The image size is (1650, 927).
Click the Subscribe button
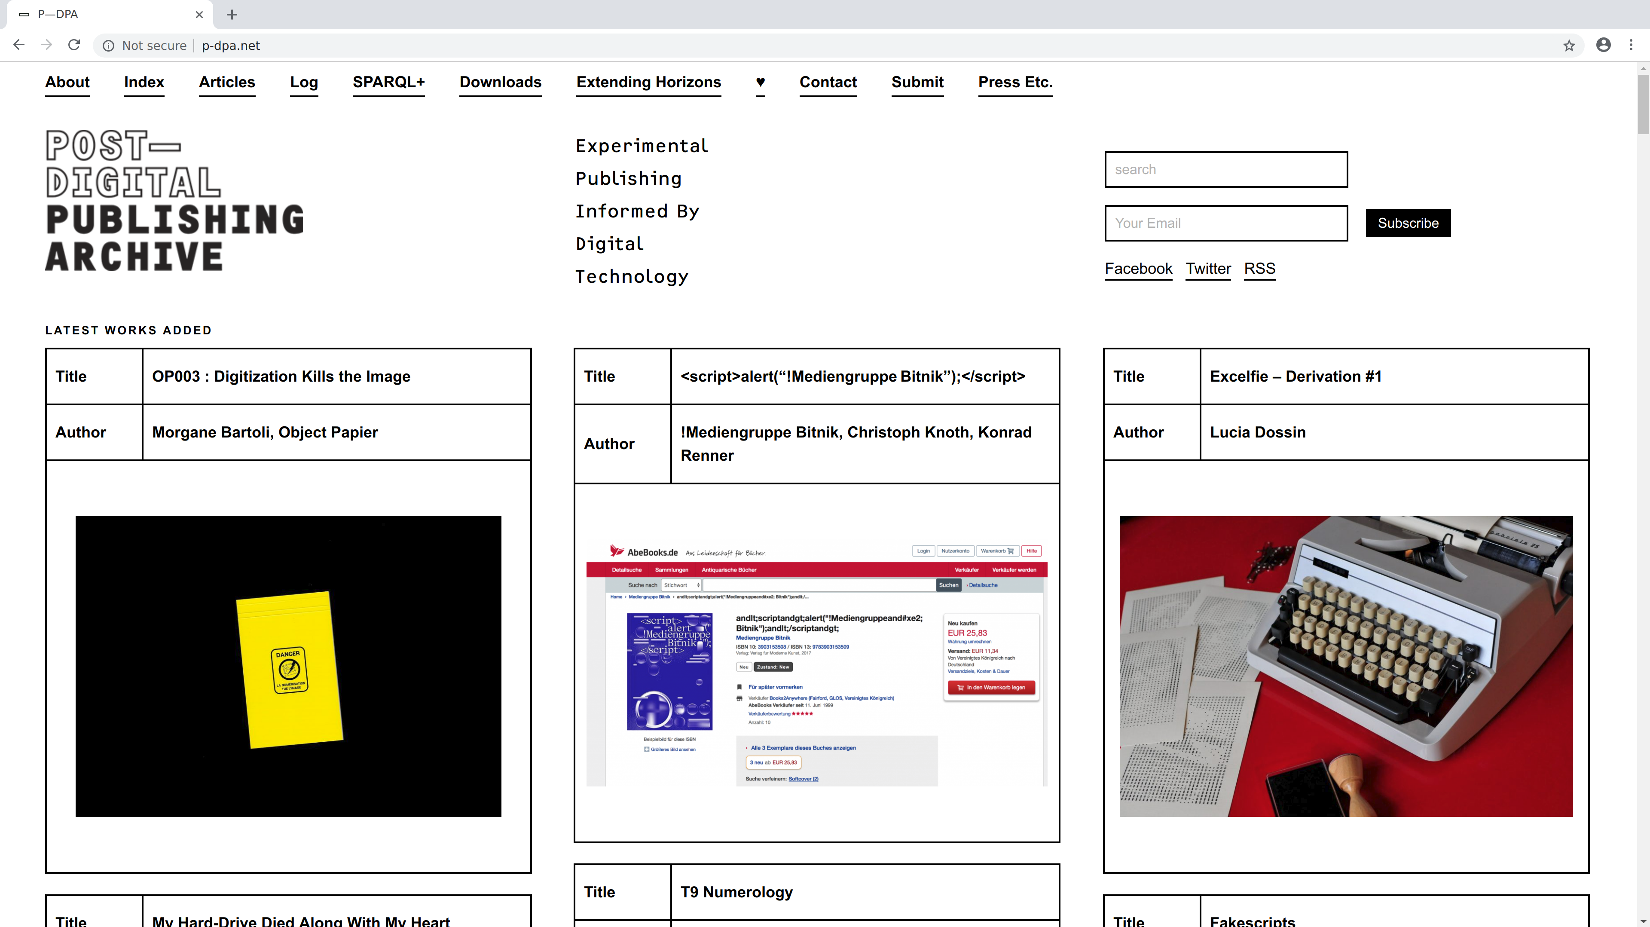(1408, 222)
